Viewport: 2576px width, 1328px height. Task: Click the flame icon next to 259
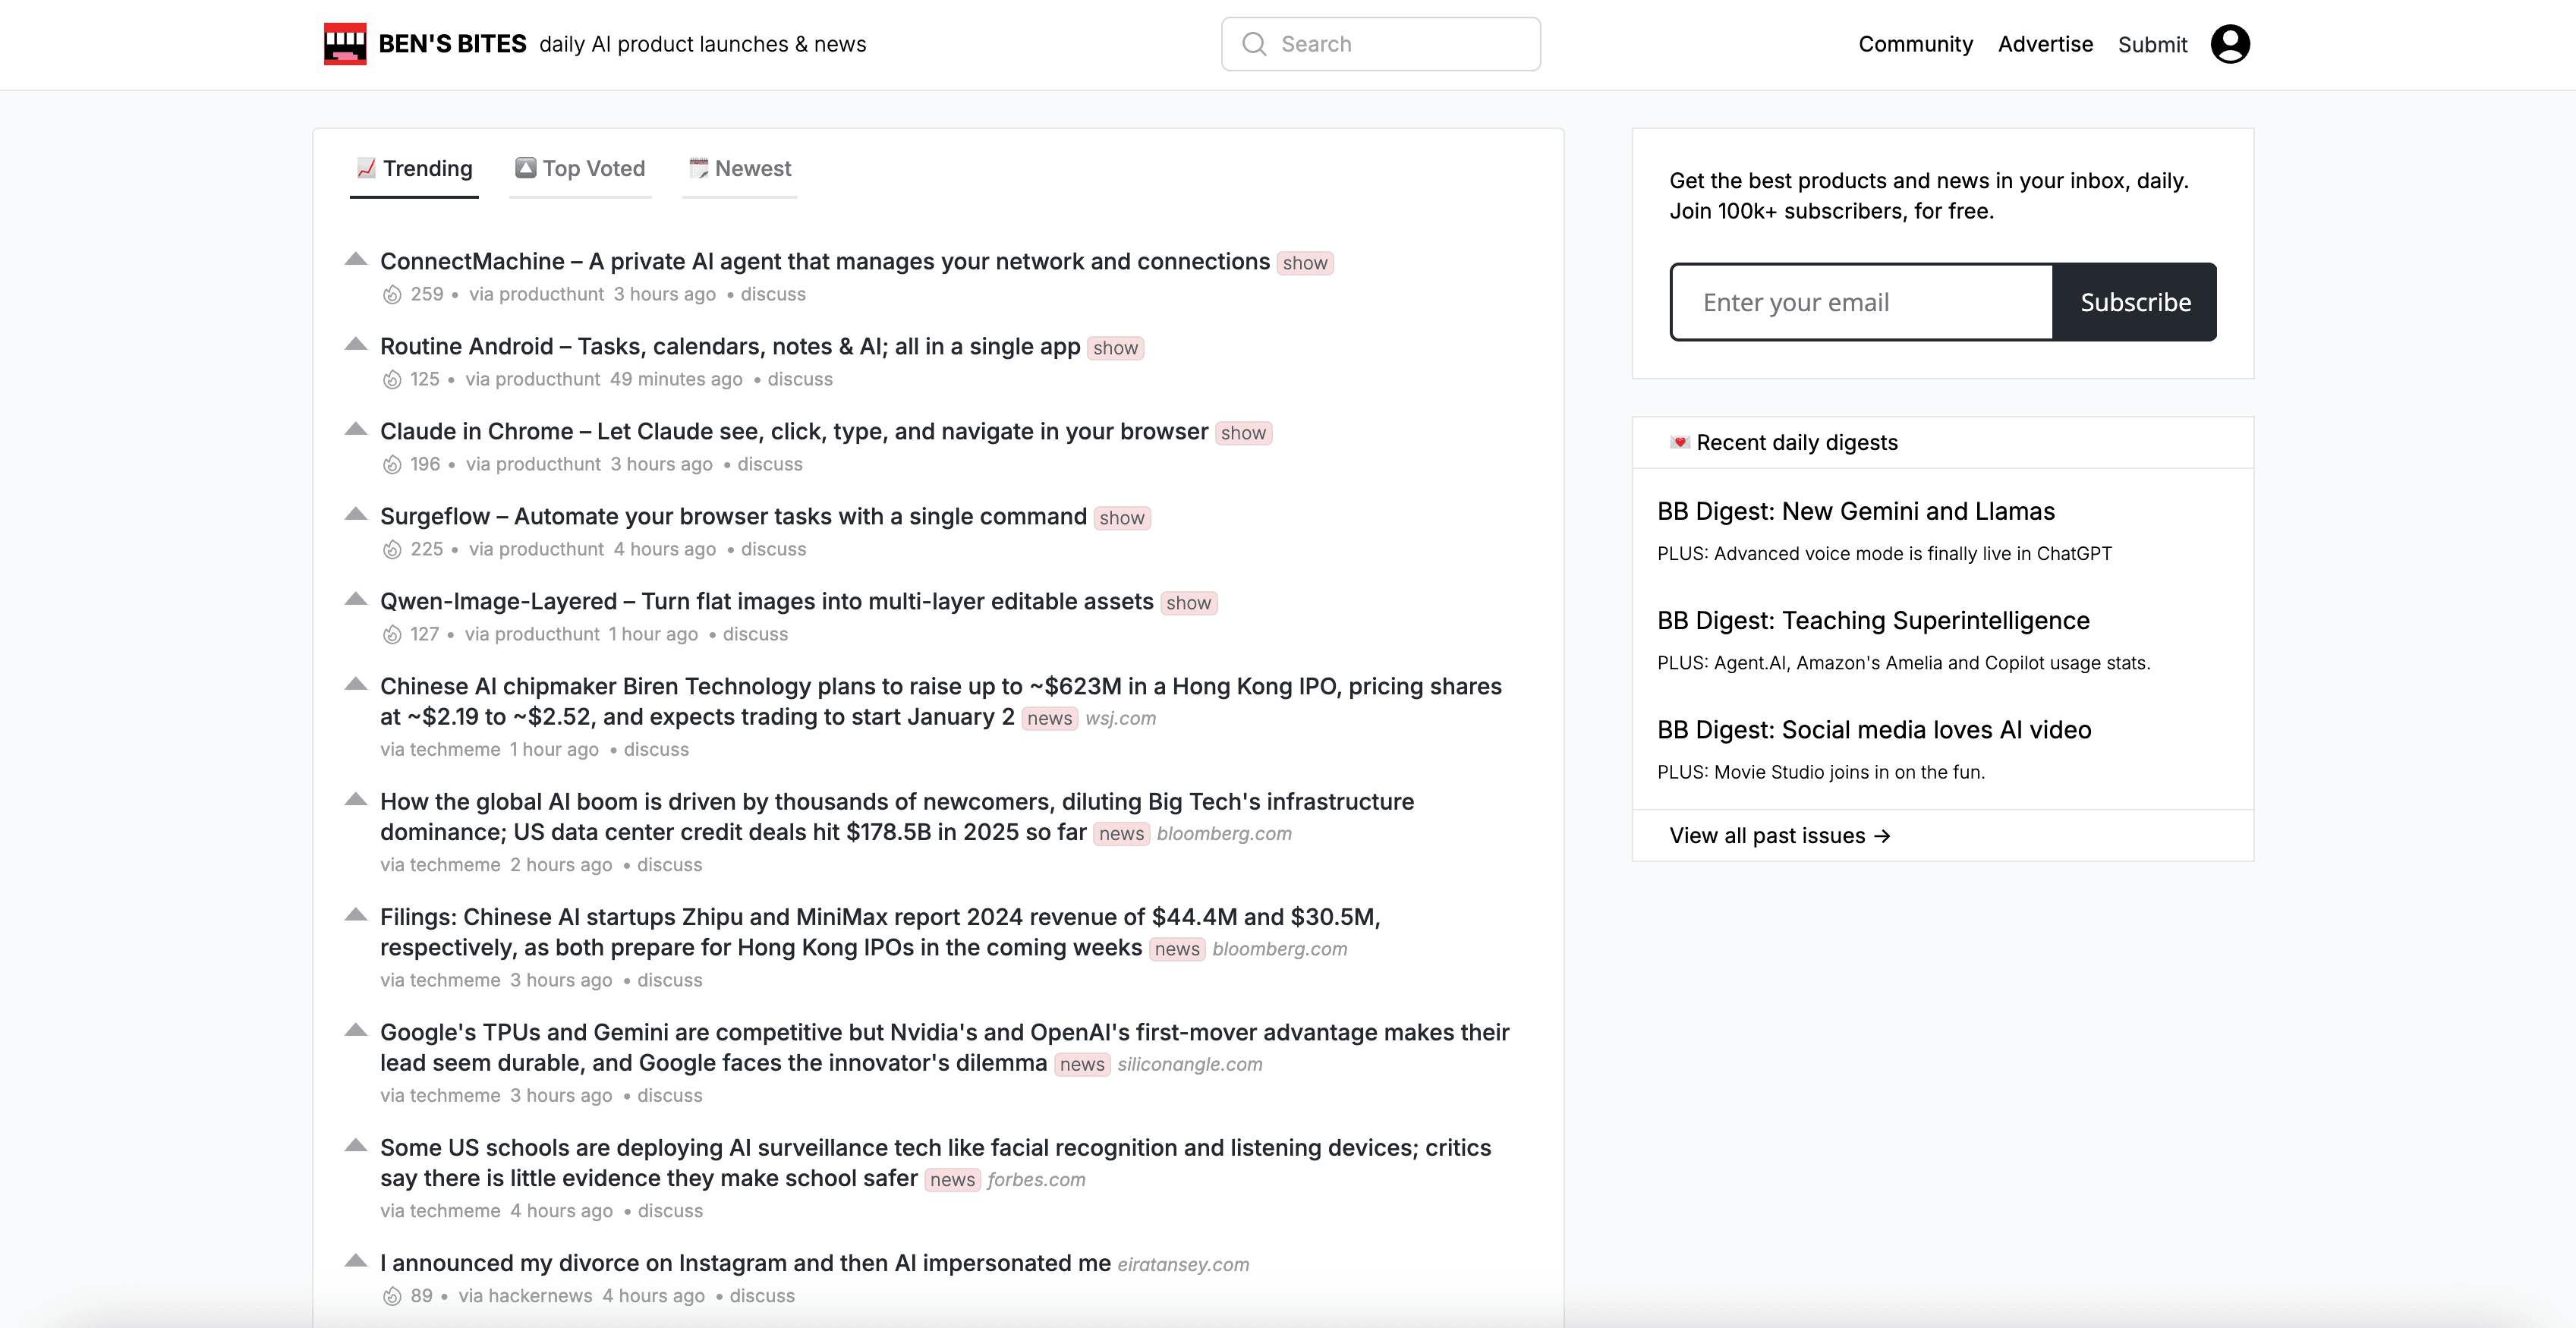click(392, 295)
